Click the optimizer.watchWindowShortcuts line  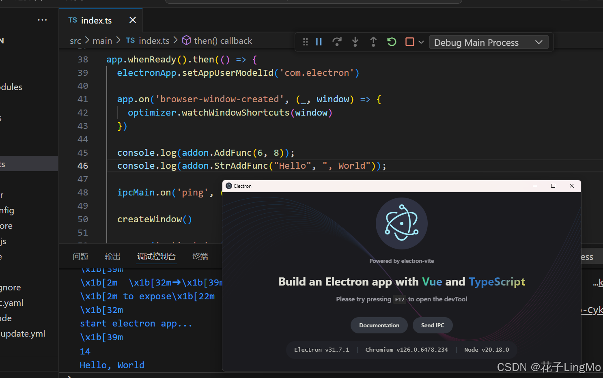click(230, 112)
